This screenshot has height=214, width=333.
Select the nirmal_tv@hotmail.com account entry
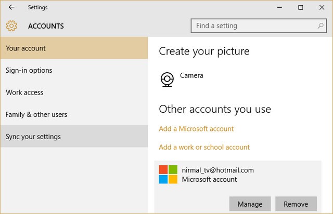[x=238, y=187]
